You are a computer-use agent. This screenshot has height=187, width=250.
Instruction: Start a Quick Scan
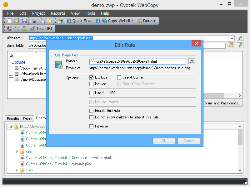pos(80,21)
